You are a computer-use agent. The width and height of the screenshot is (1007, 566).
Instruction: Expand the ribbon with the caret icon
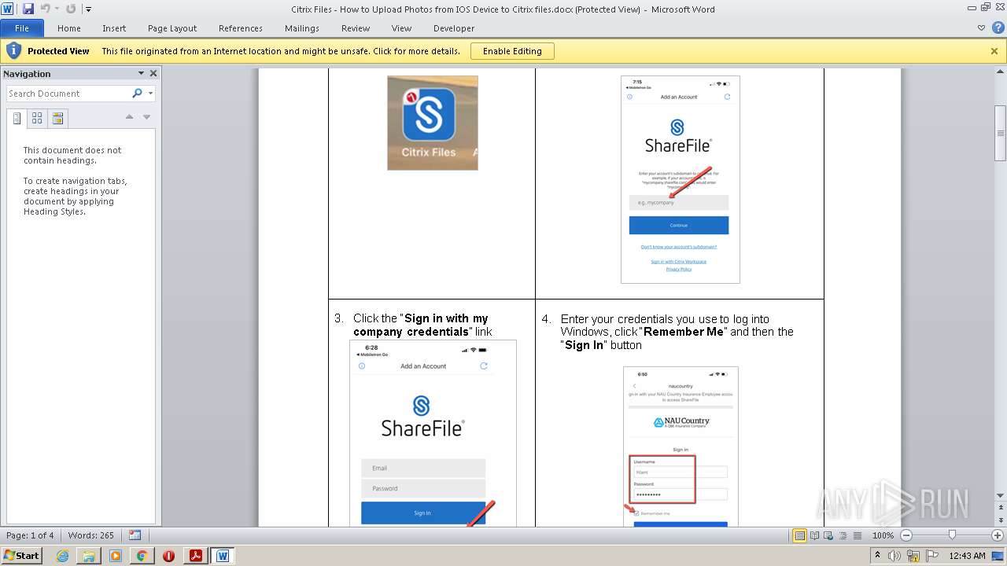tap(981, 28)
